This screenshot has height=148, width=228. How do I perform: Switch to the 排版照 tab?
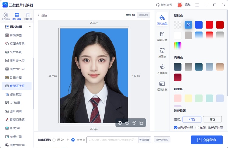[x=143, y=15]
